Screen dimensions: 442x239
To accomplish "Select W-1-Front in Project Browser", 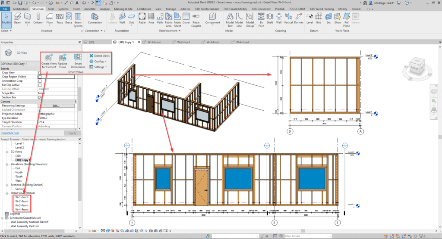I will (x=22, y=197).
